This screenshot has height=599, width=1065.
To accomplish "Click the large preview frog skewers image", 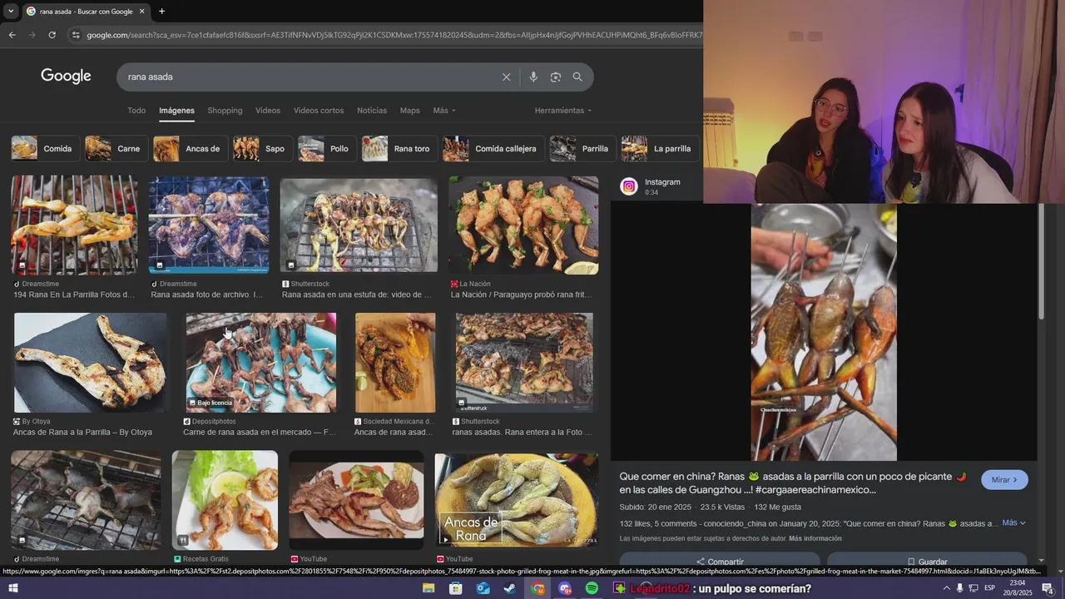I will (824, 332).
